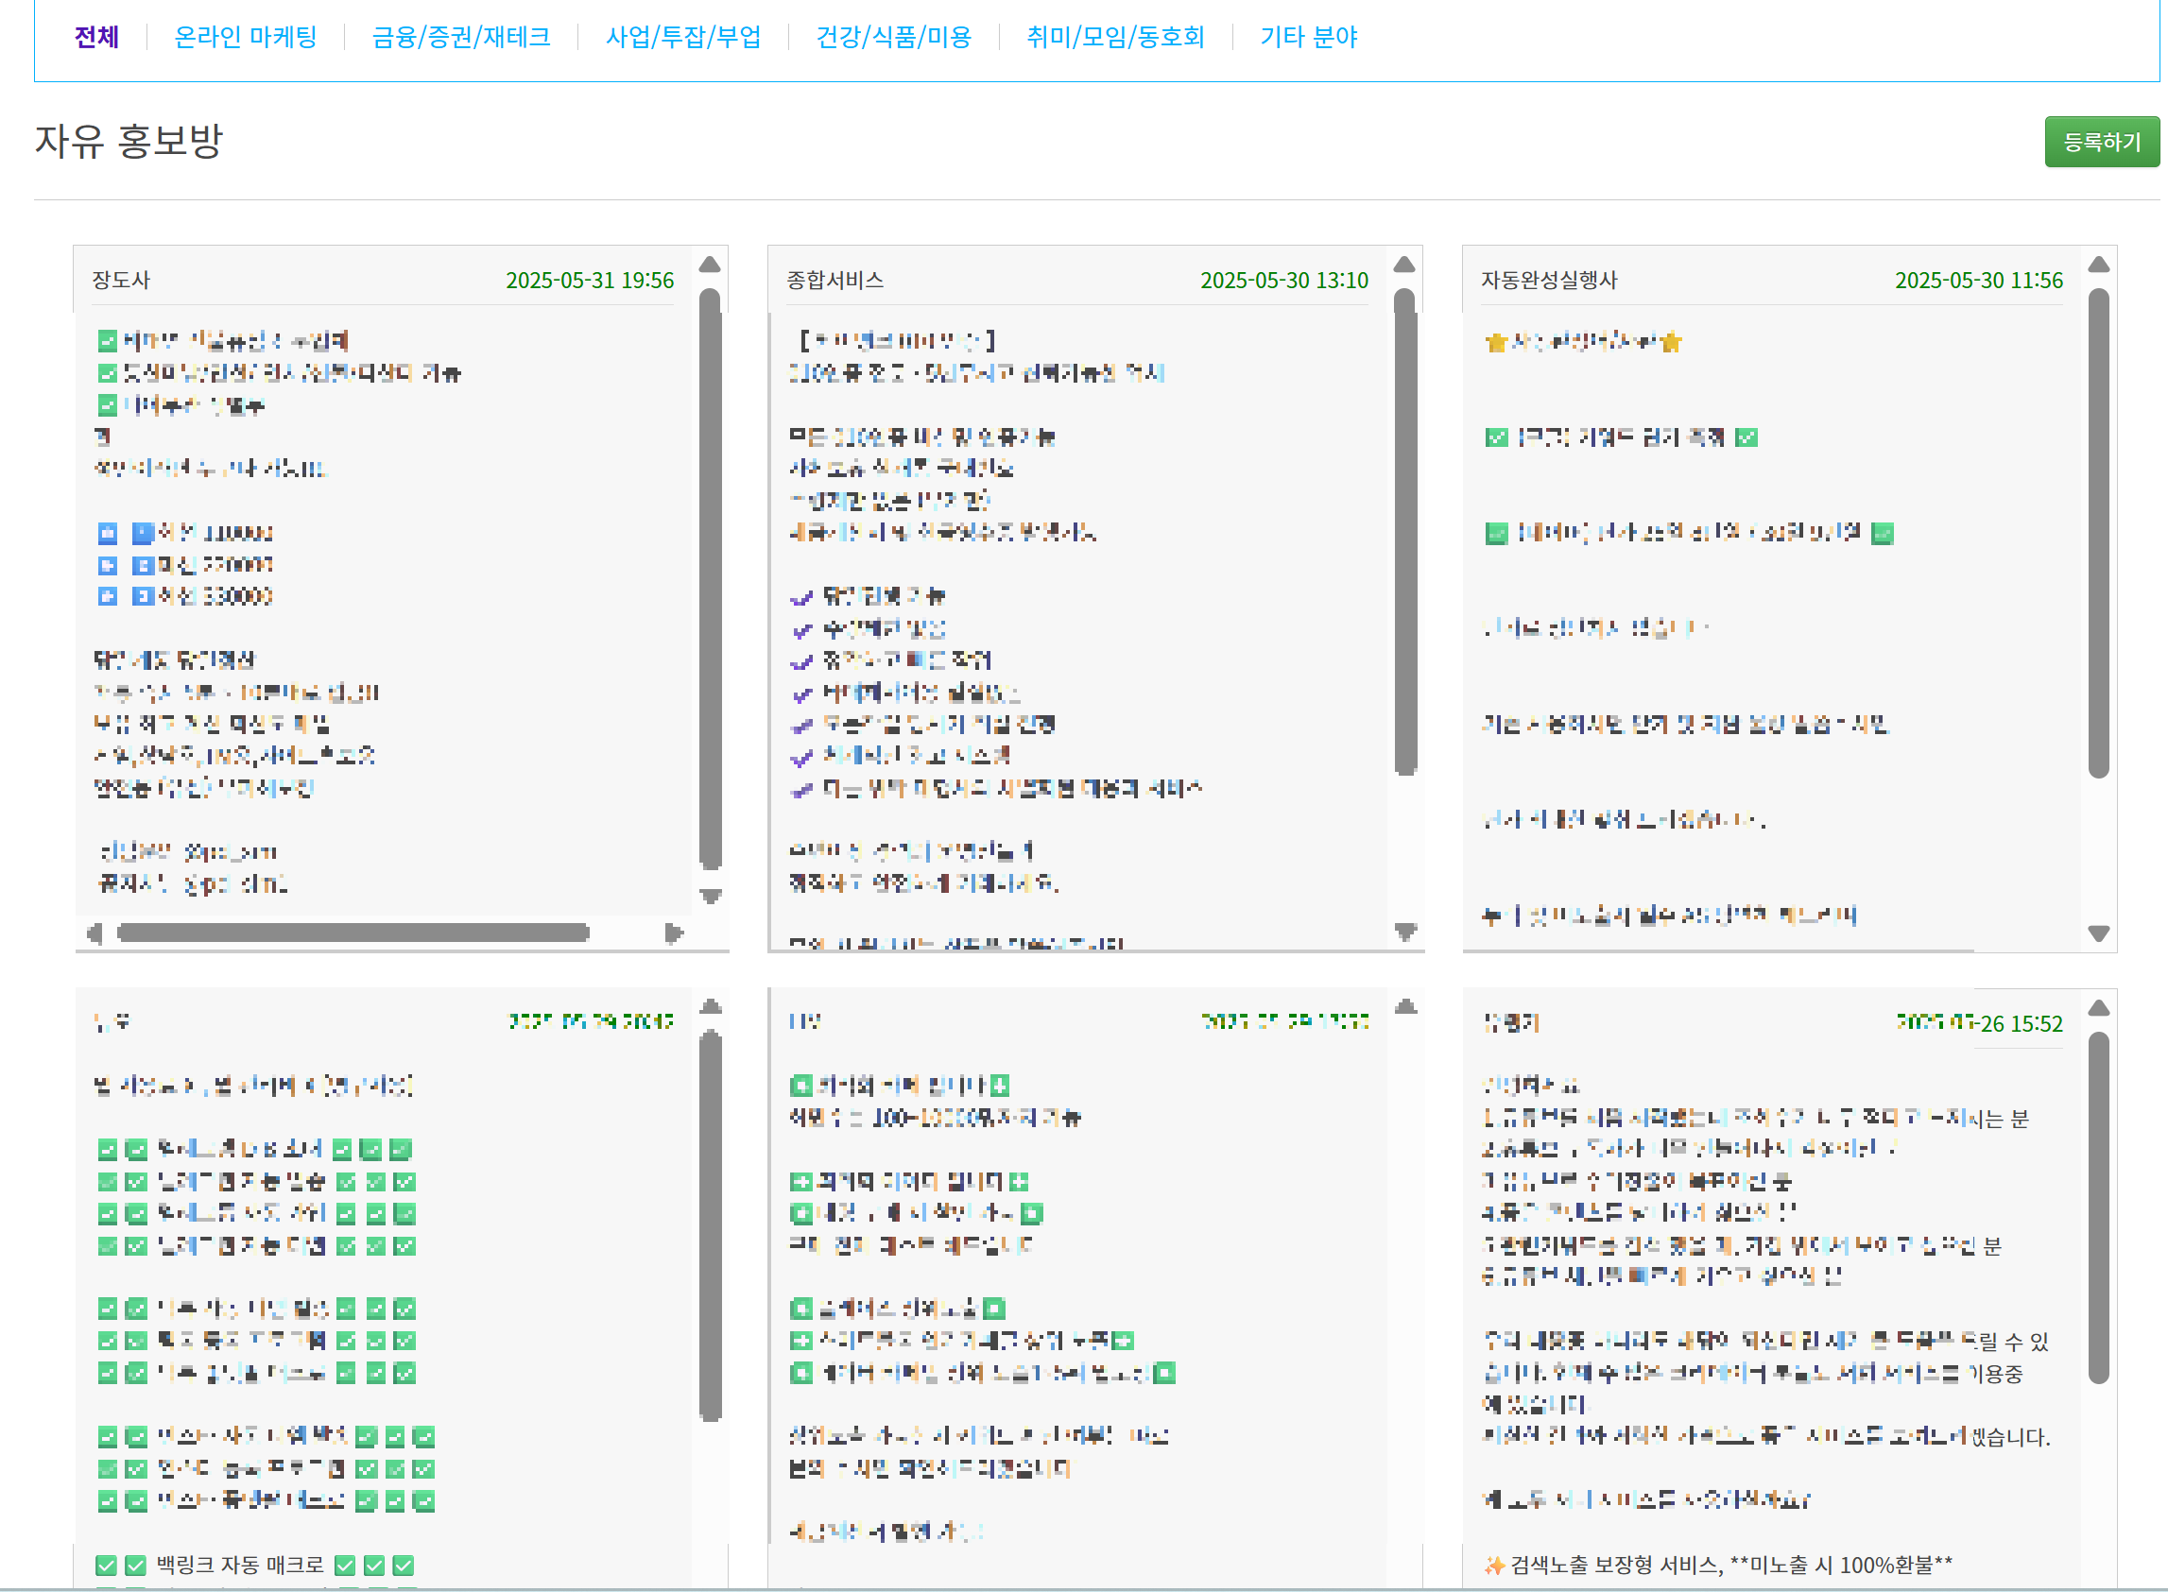The width and height of the screenshot is (2168, 1592).
Task: Open the 온라인 마케팅 category
Action: (245, 37)
